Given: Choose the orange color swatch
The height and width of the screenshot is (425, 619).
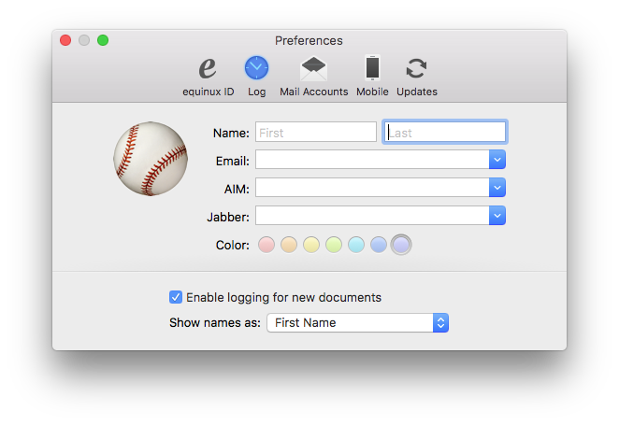Looking at the screenshot, I should (x=289, y=245).
